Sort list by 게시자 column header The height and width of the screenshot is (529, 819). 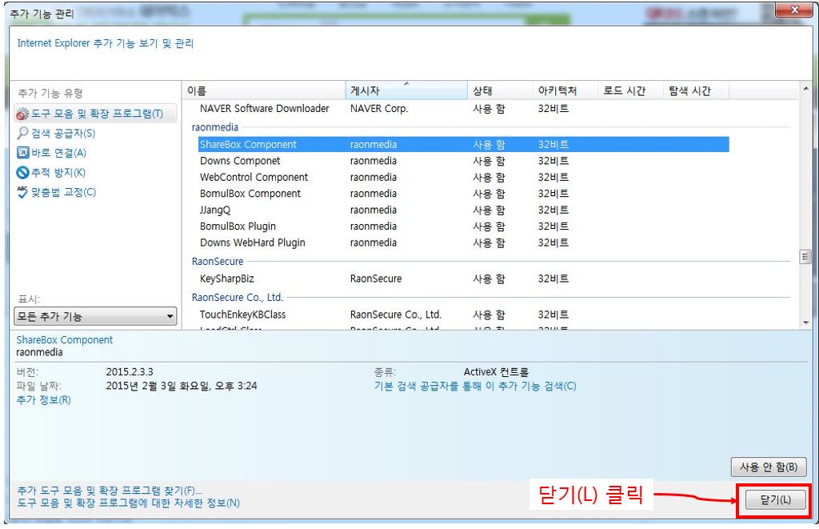click(x=406, y=91)
